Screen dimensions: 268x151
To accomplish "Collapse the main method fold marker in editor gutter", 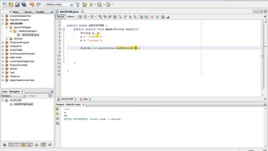I will [x=64, y=29].
